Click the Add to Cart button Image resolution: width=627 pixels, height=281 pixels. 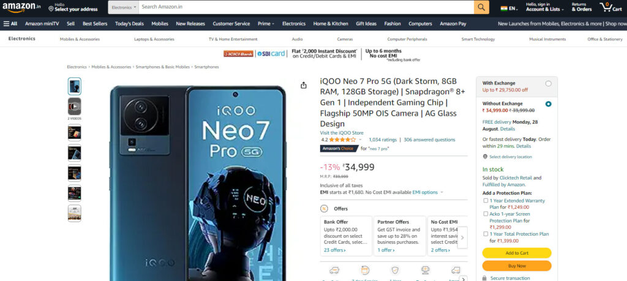point(517,253)
